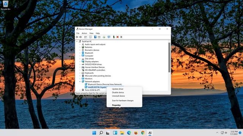Open the View menu
Image resolution: width=243 pixels, height=136 pixels.
click(x=91, y=33)
